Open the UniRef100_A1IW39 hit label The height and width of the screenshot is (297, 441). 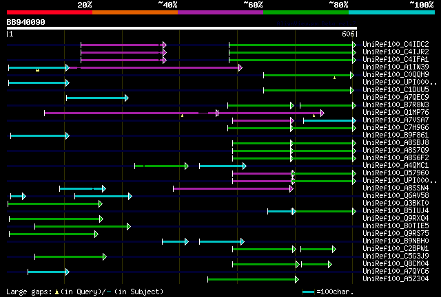pos(396,67)
